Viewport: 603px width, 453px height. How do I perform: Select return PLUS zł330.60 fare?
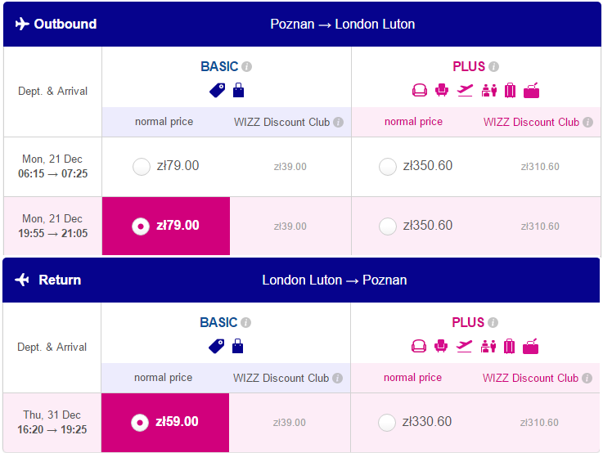click(387, 423)
